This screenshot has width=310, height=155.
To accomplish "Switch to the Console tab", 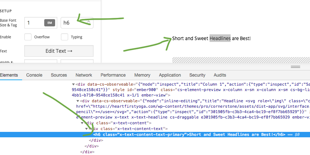I will (x=34, y=75).
